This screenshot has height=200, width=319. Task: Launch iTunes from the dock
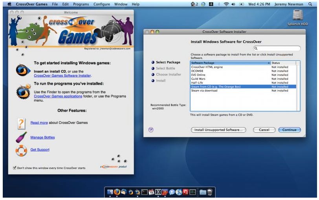coord(179,192)
